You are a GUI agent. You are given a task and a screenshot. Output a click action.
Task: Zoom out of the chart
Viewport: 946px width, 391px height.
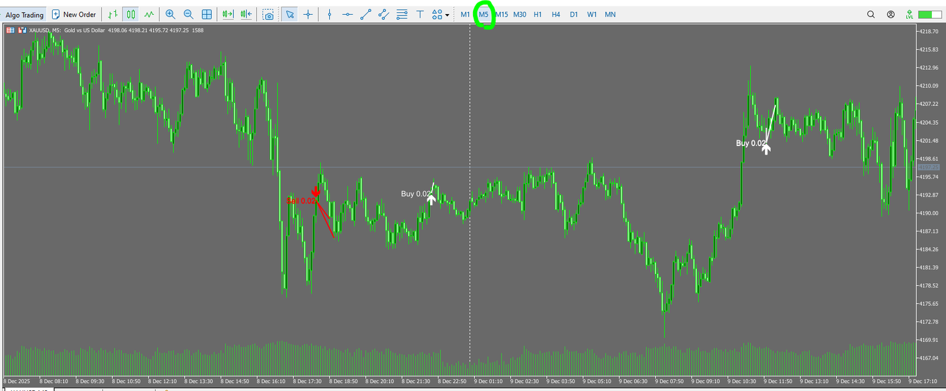pos(189,14)
